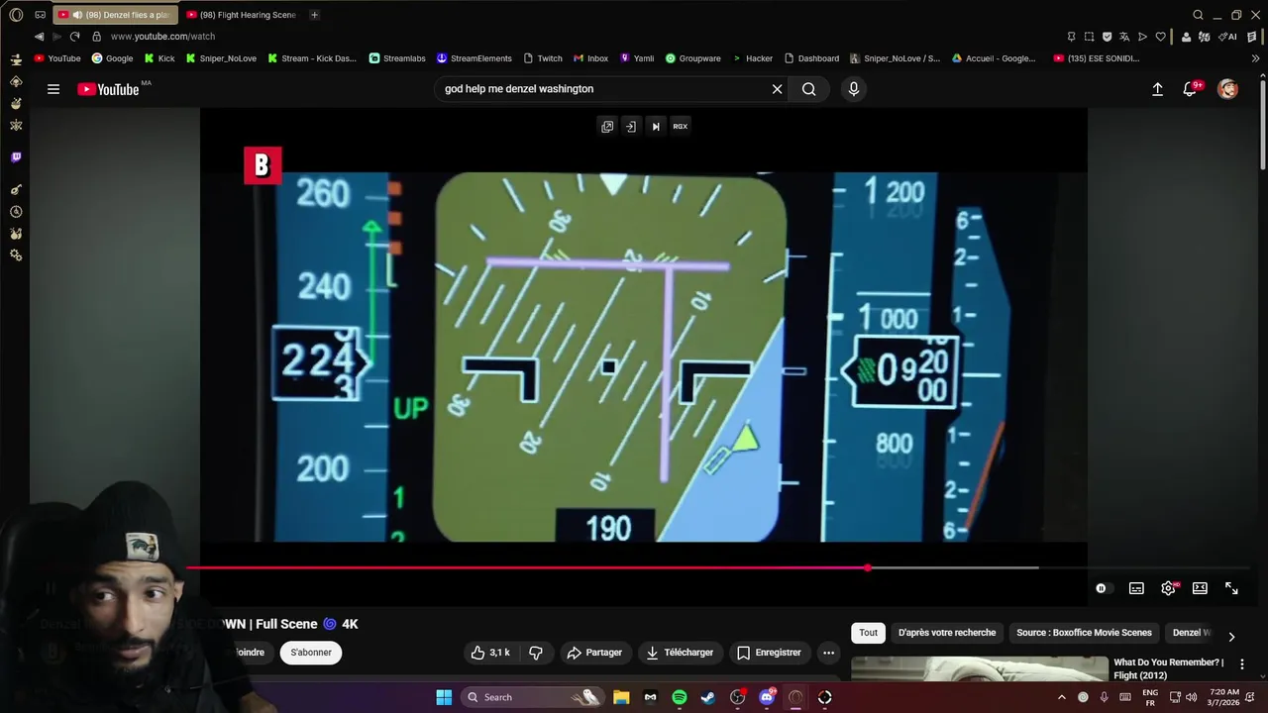
Task: Open options for What Do You Remember video
Action: (1242, 664)
